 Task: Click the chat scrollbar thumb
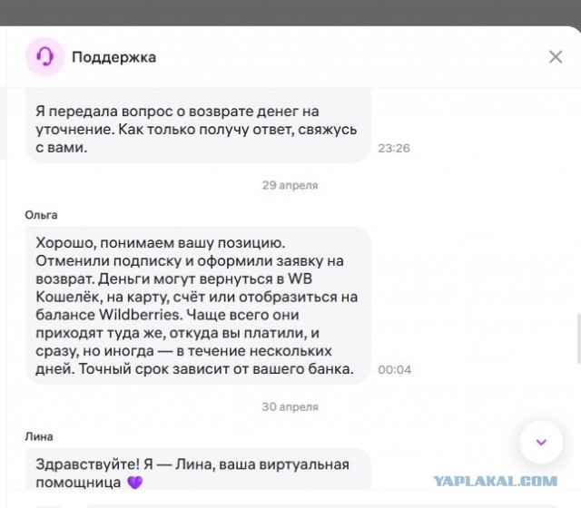click(578, 338)
